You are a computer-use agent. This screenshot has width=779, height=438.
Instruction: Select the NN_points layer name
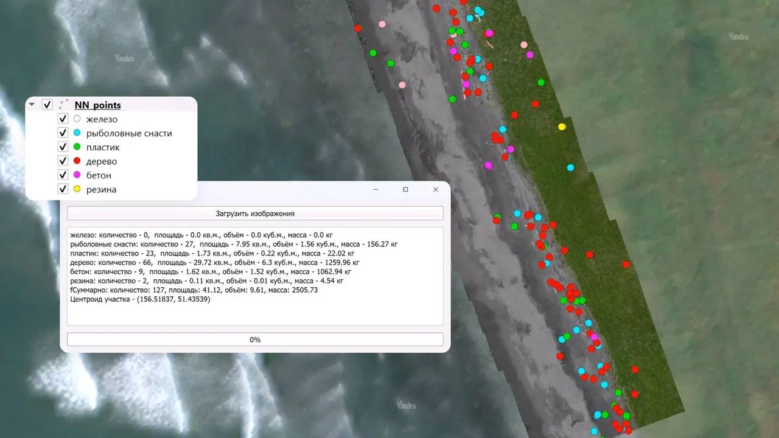[97, 105]
